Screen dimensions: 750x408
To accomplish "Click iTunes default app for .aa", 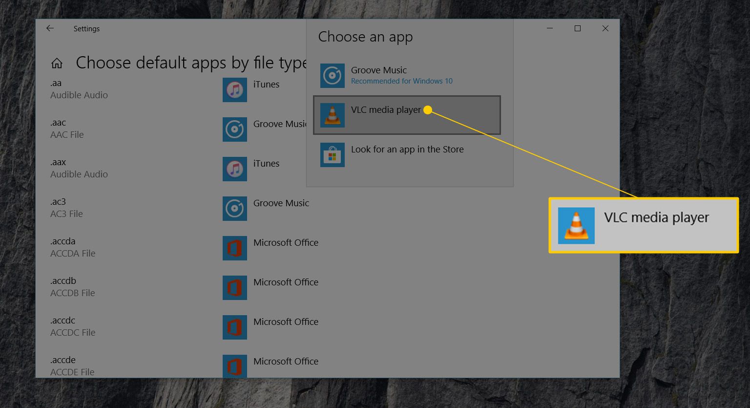I will click(266, 84).
